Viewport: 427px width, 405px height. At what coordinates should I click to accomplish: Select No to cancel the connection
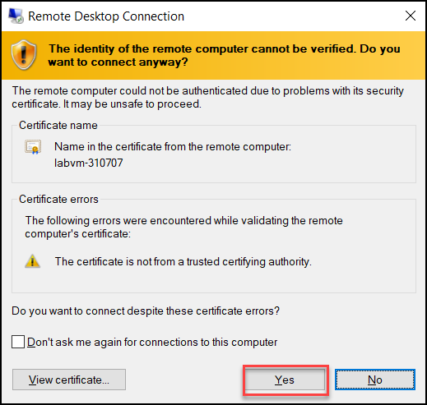(375, 380)
